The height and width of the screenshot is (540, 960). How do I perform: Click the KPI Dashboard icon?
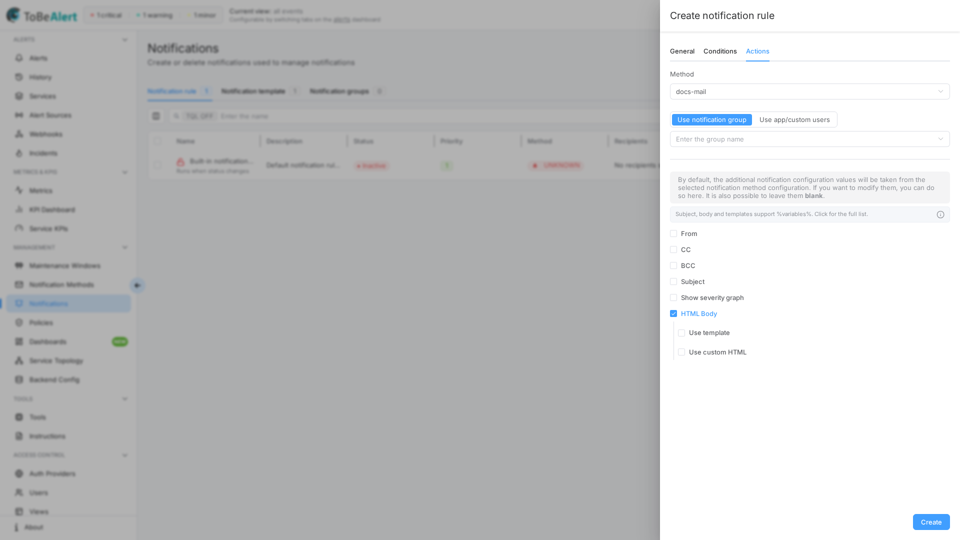pyautogui.click(x=19, y=209)
